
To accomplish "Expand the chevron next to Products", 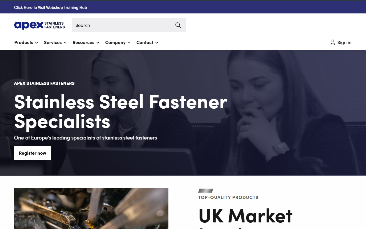I will [x=37, y=43].
